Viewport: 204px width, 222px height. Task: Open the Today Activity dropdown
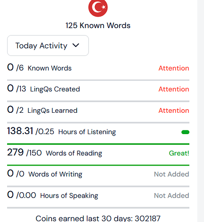48,46
